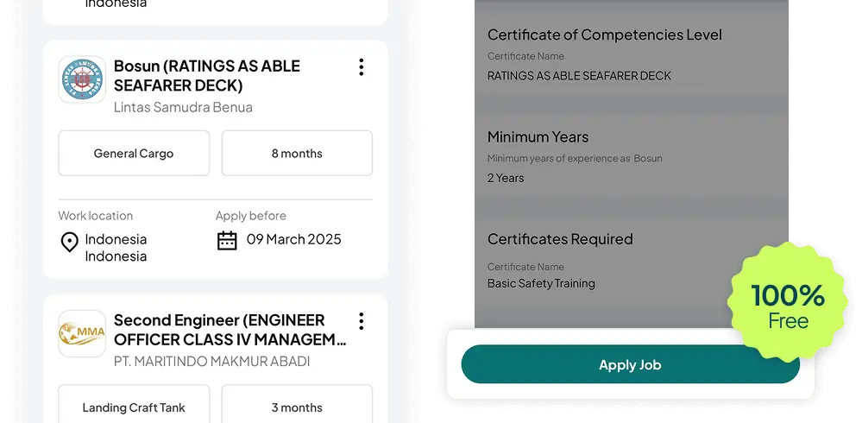Screen dimensions: 862x423
Task: Select the 3 months duration tag
Action: click(297, 407)
